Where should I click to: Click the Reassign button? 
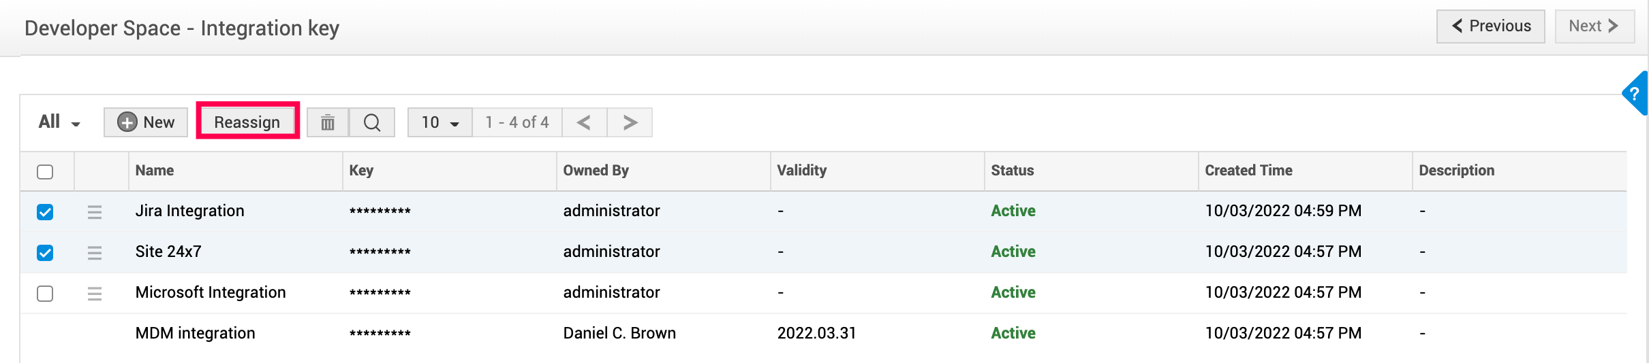[247, 122]
